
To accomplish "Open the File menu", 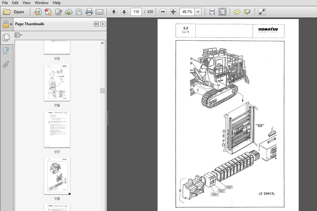I will point(5,2).
